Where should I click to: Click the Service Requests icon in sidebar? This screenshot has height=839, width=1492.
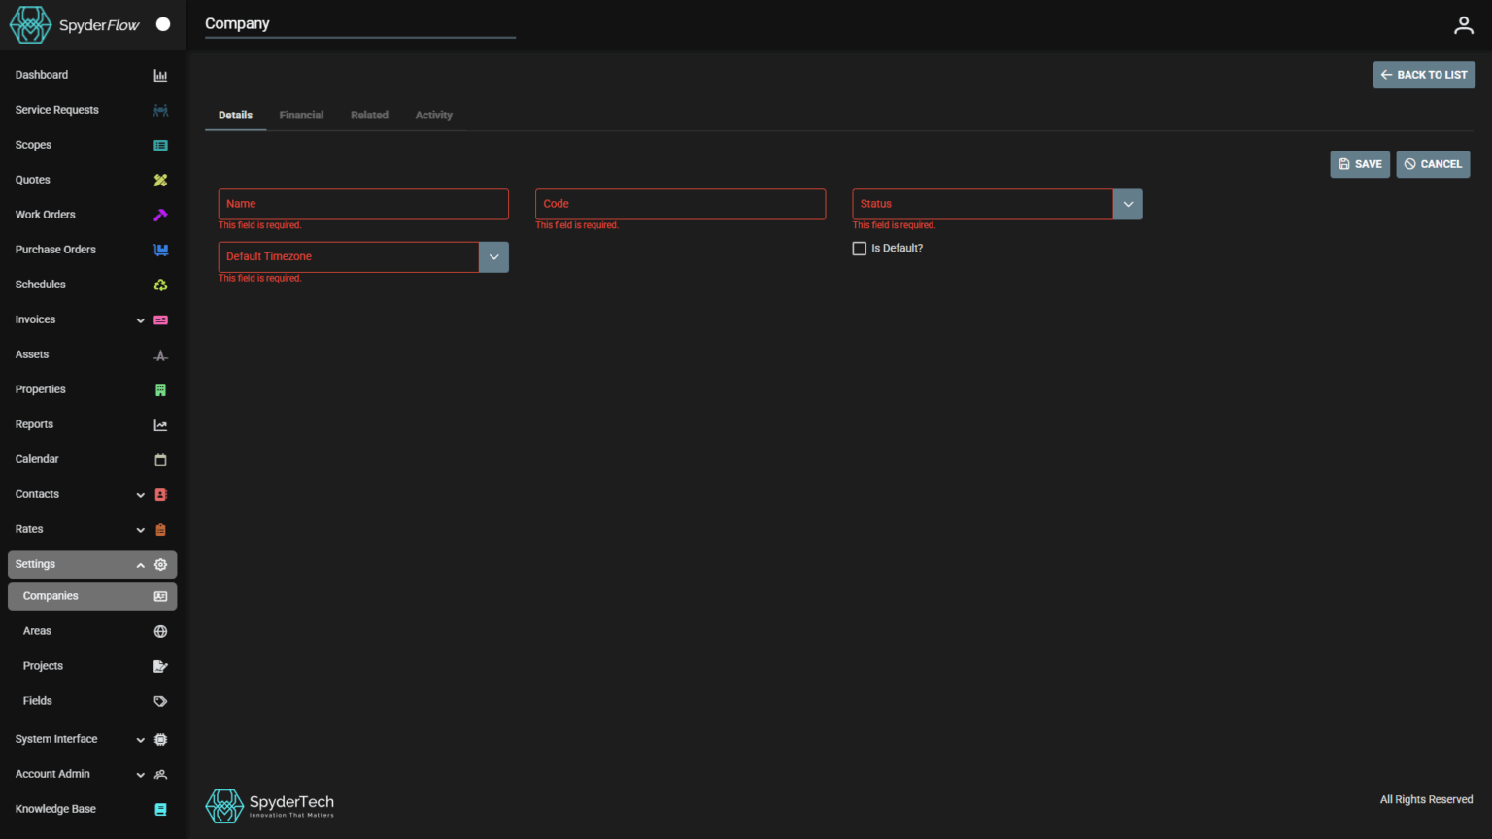click(160, 110)
